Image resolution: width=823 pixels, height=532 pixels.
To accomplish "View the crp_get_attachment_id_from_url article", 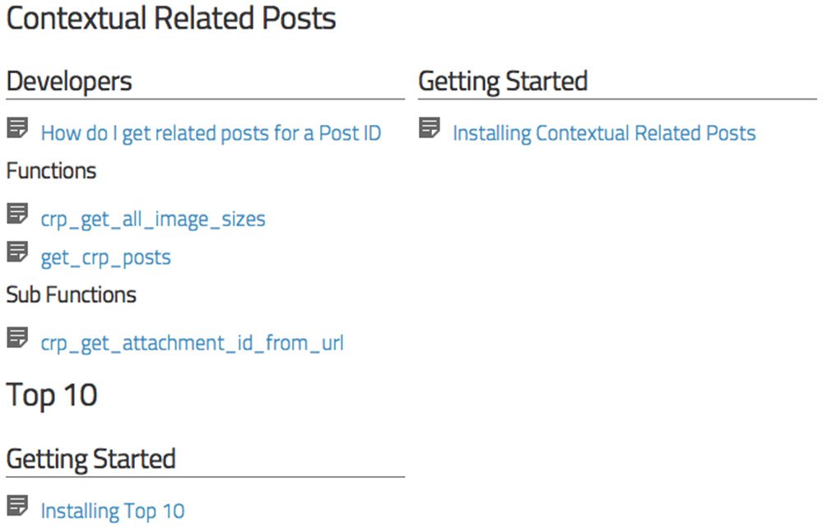I will tap(192, 343).
